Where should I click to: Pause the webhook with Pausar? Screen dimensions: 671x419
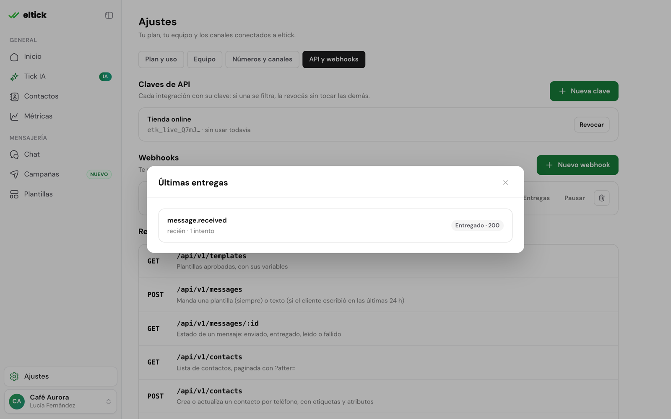[574, 198]
